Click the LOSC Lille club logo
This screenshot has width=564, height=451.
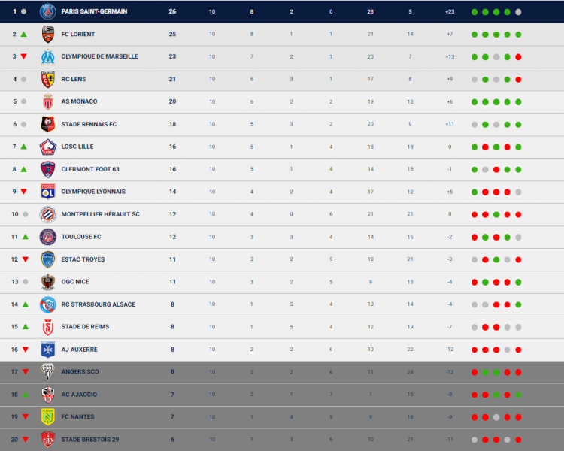click(x=48, y=147)
